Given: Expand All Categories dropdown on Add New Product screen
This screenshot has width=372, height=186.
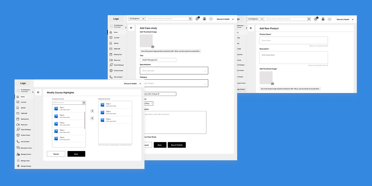Looking at the screenshot, I should tap(255, 19).
